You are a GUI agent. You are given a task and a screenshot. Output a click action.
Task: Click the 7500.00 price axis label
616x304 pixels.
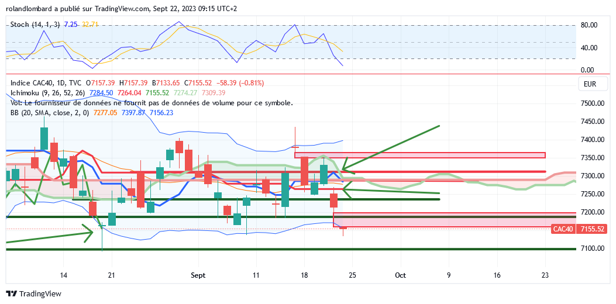(x=593, y=103)
